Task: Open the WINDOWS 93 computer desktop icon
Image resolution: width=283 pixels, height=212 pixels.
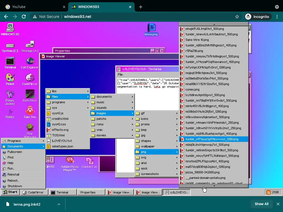Action: (10, 29)
